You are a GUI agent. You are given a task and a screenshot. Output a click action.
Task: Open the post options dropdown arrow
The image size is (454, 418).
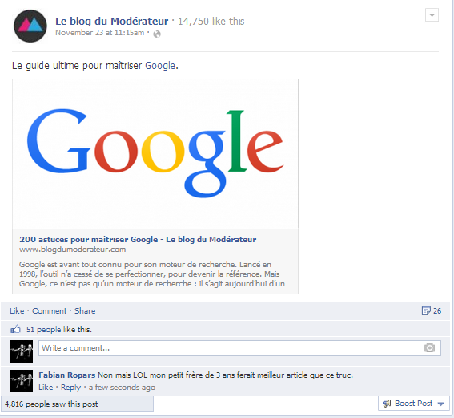(432, 15)
